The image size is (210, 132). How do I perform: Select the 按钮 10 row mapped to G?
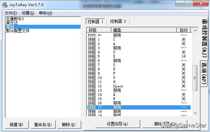[139, 78]
